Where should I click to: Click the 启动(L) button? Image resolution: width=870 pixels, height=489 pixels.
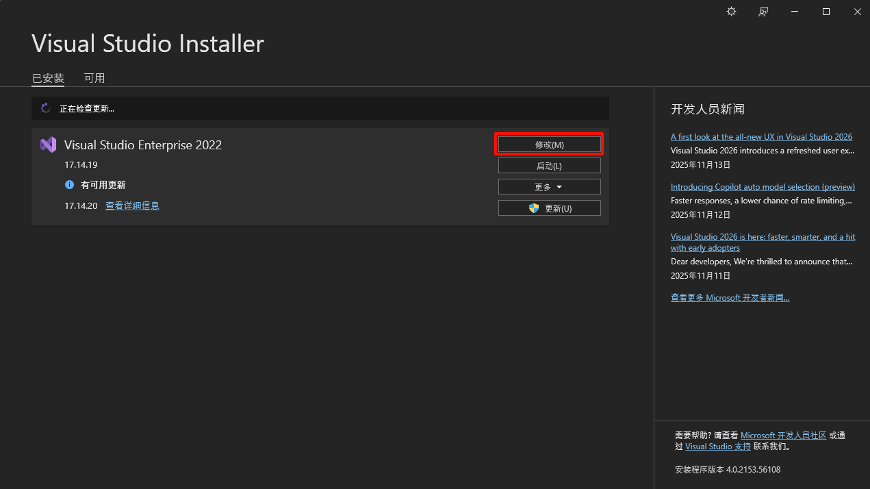pos(550,166)
